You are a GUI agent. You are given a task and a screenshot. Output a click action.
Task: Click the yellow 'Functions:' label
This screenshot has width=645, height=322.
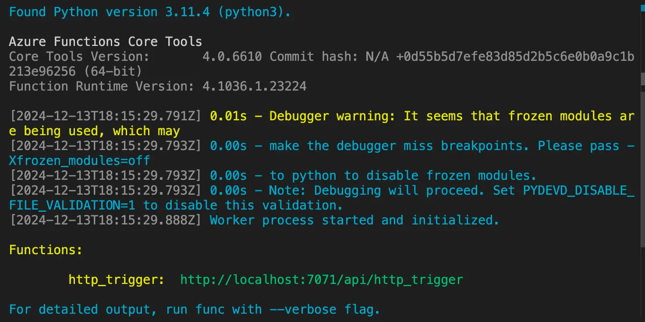point(46,250)
